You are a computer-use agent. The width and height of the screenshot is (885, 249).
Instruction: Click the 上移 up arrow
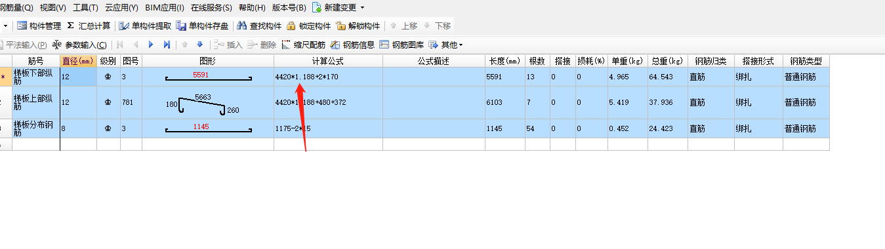[394, 26]
